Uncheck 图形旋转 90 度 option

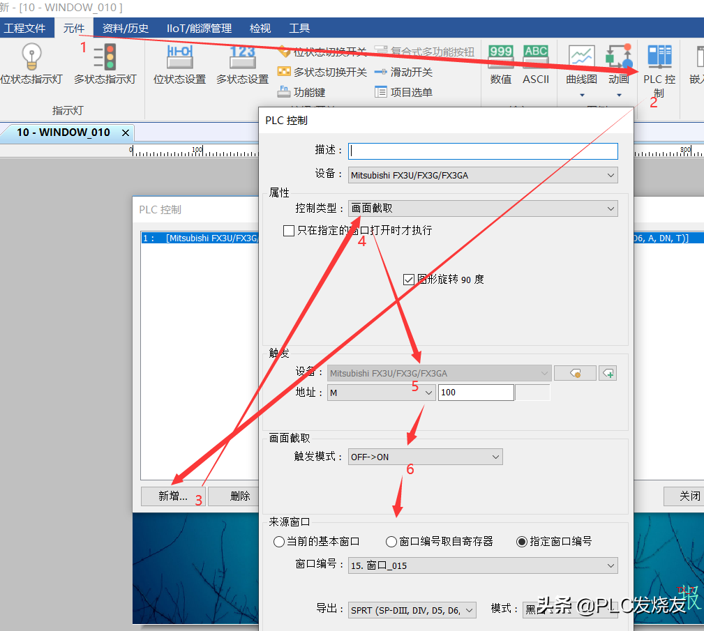coord(409,280)
